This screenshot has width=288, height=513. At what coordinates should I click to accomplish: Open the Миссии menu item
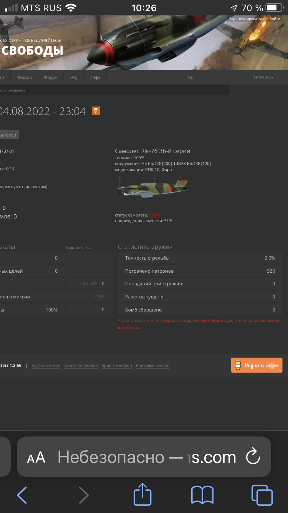(24, 77)
